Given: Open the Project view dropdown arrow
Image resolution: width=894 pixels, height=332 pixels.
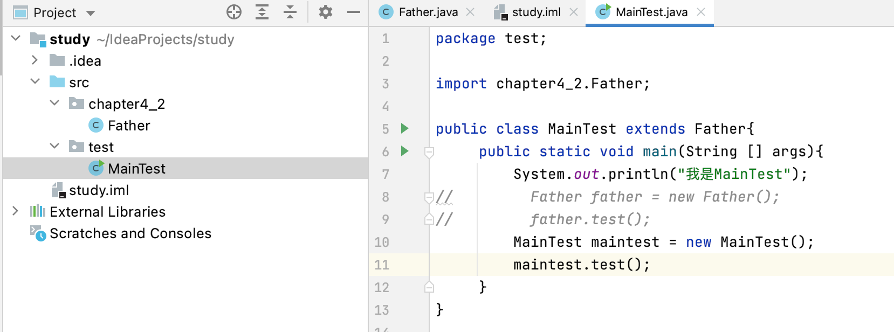Looking at the screenshot, I should [91, 13].
